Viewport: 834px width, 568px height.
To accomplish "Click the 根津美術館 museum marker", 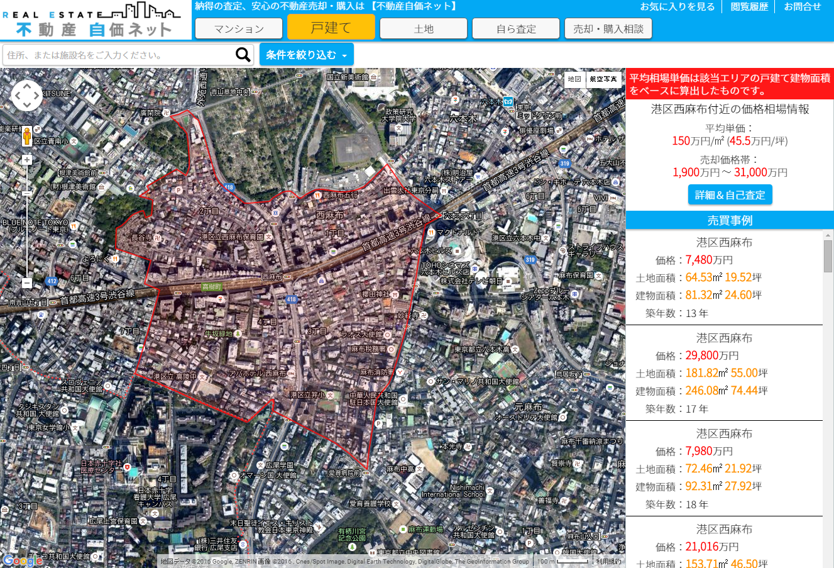I will click(x=101, y=187).
